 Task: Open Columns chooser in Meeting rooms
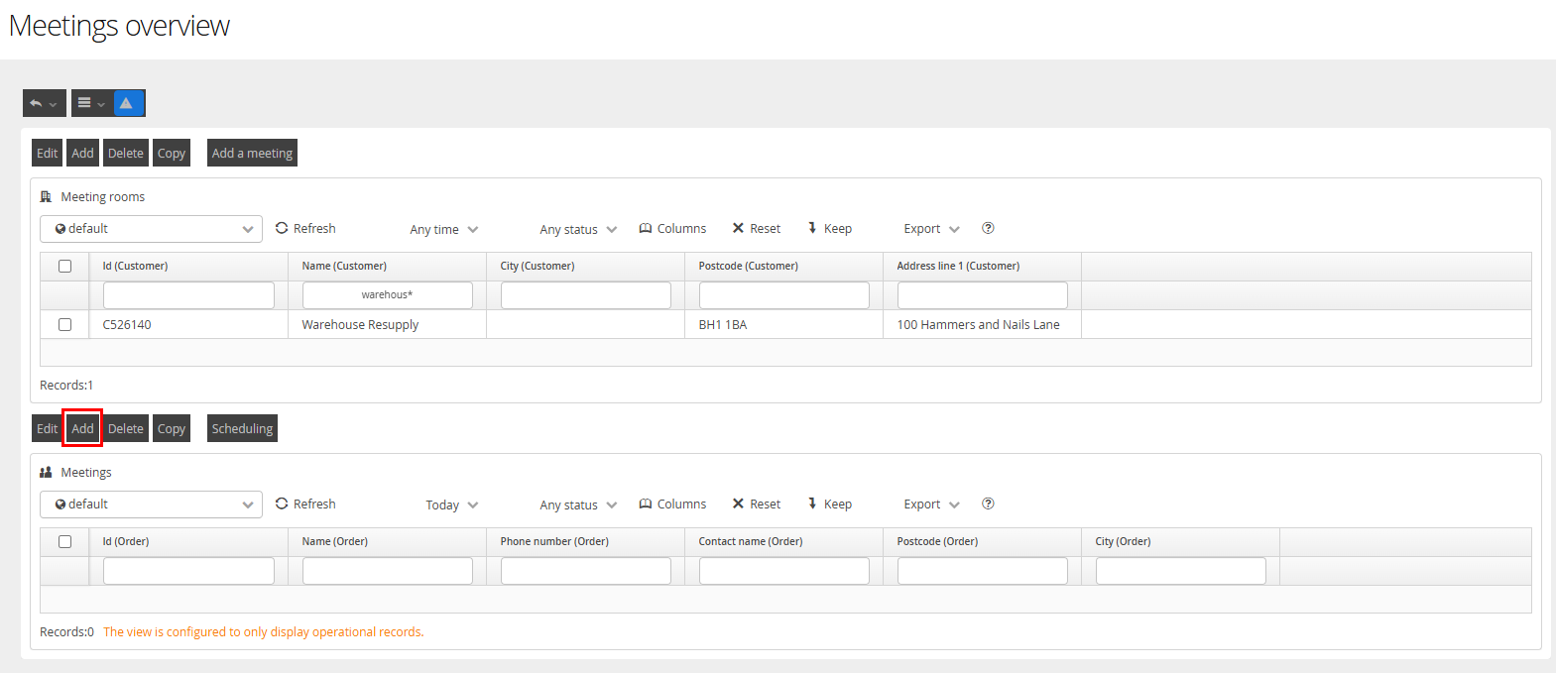click(673, 228)
